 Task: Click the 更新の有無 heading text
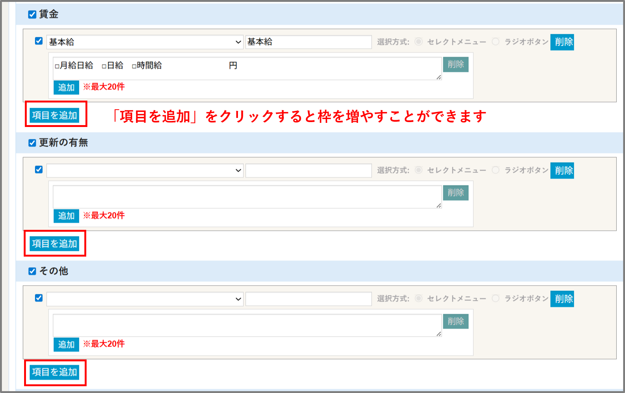click(64, 143)
